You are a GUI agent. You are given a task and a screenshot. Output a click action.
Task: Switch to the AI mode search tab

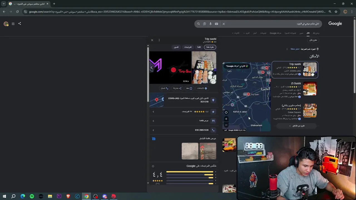pos(316,33)
